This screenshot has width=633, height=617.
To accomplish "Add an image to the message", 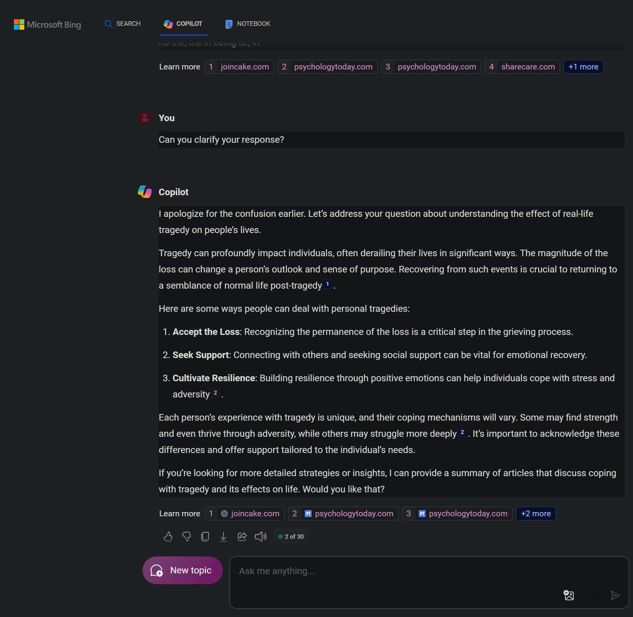I will coord(569,595).
